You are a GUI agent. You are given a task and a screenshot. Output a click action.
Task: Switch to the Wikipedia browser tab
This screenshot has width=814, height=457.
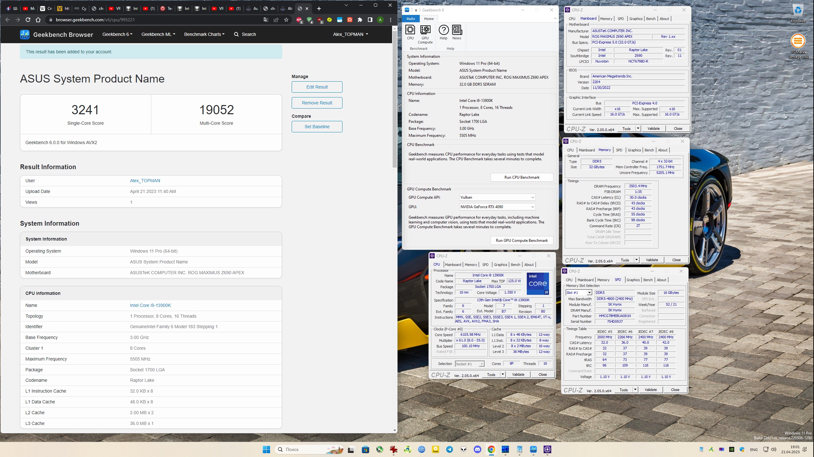[x=46, y=9]
